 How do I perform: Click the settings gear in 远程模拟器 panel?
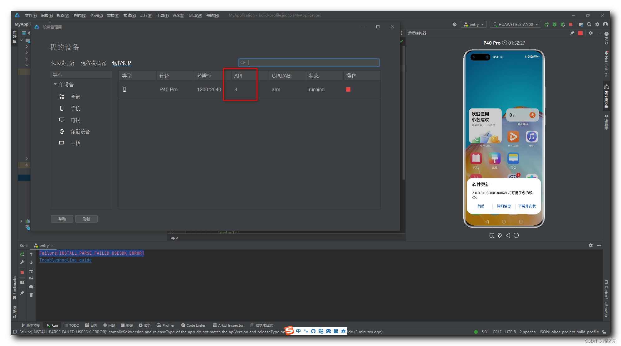click(591, 33)
